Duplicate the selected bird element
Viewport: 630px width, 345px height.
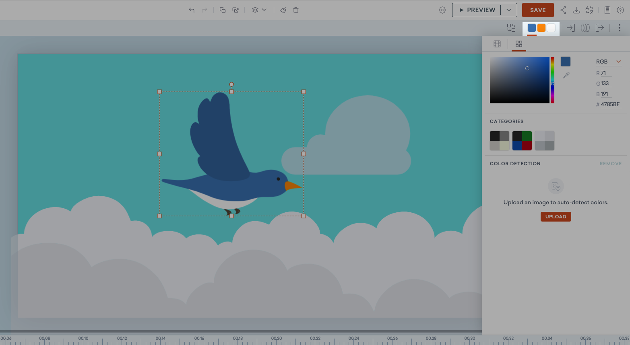tap(222, 10)
